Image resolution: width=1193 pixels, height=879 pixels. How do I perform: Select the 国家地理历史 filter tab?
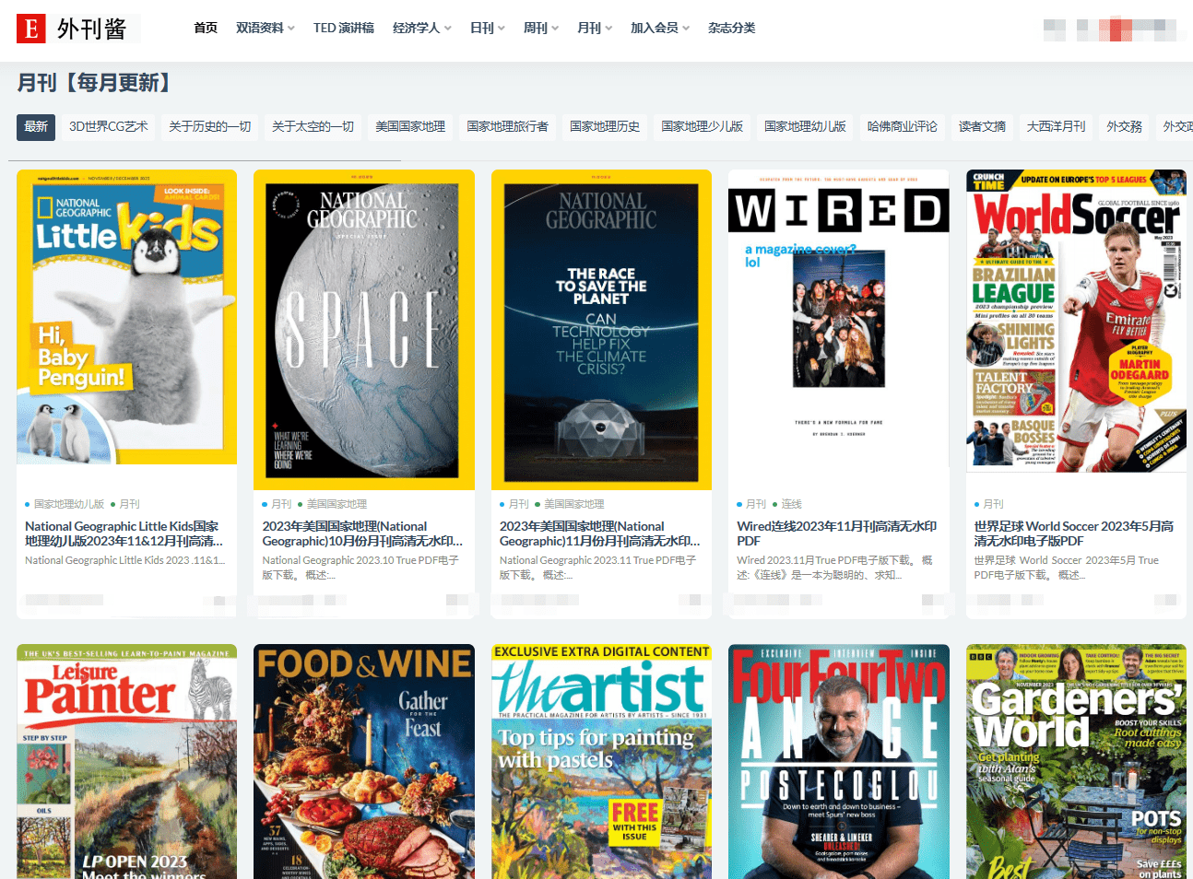point(605,127)
